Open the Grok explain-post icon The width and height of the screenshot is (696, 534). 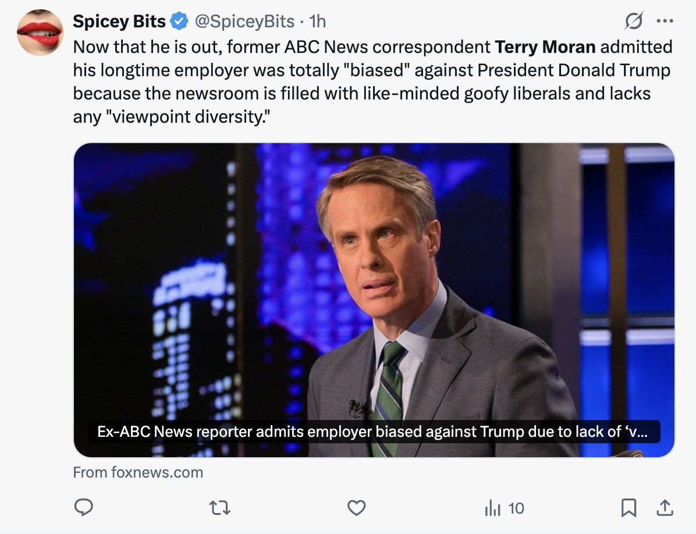coord(634,22)
